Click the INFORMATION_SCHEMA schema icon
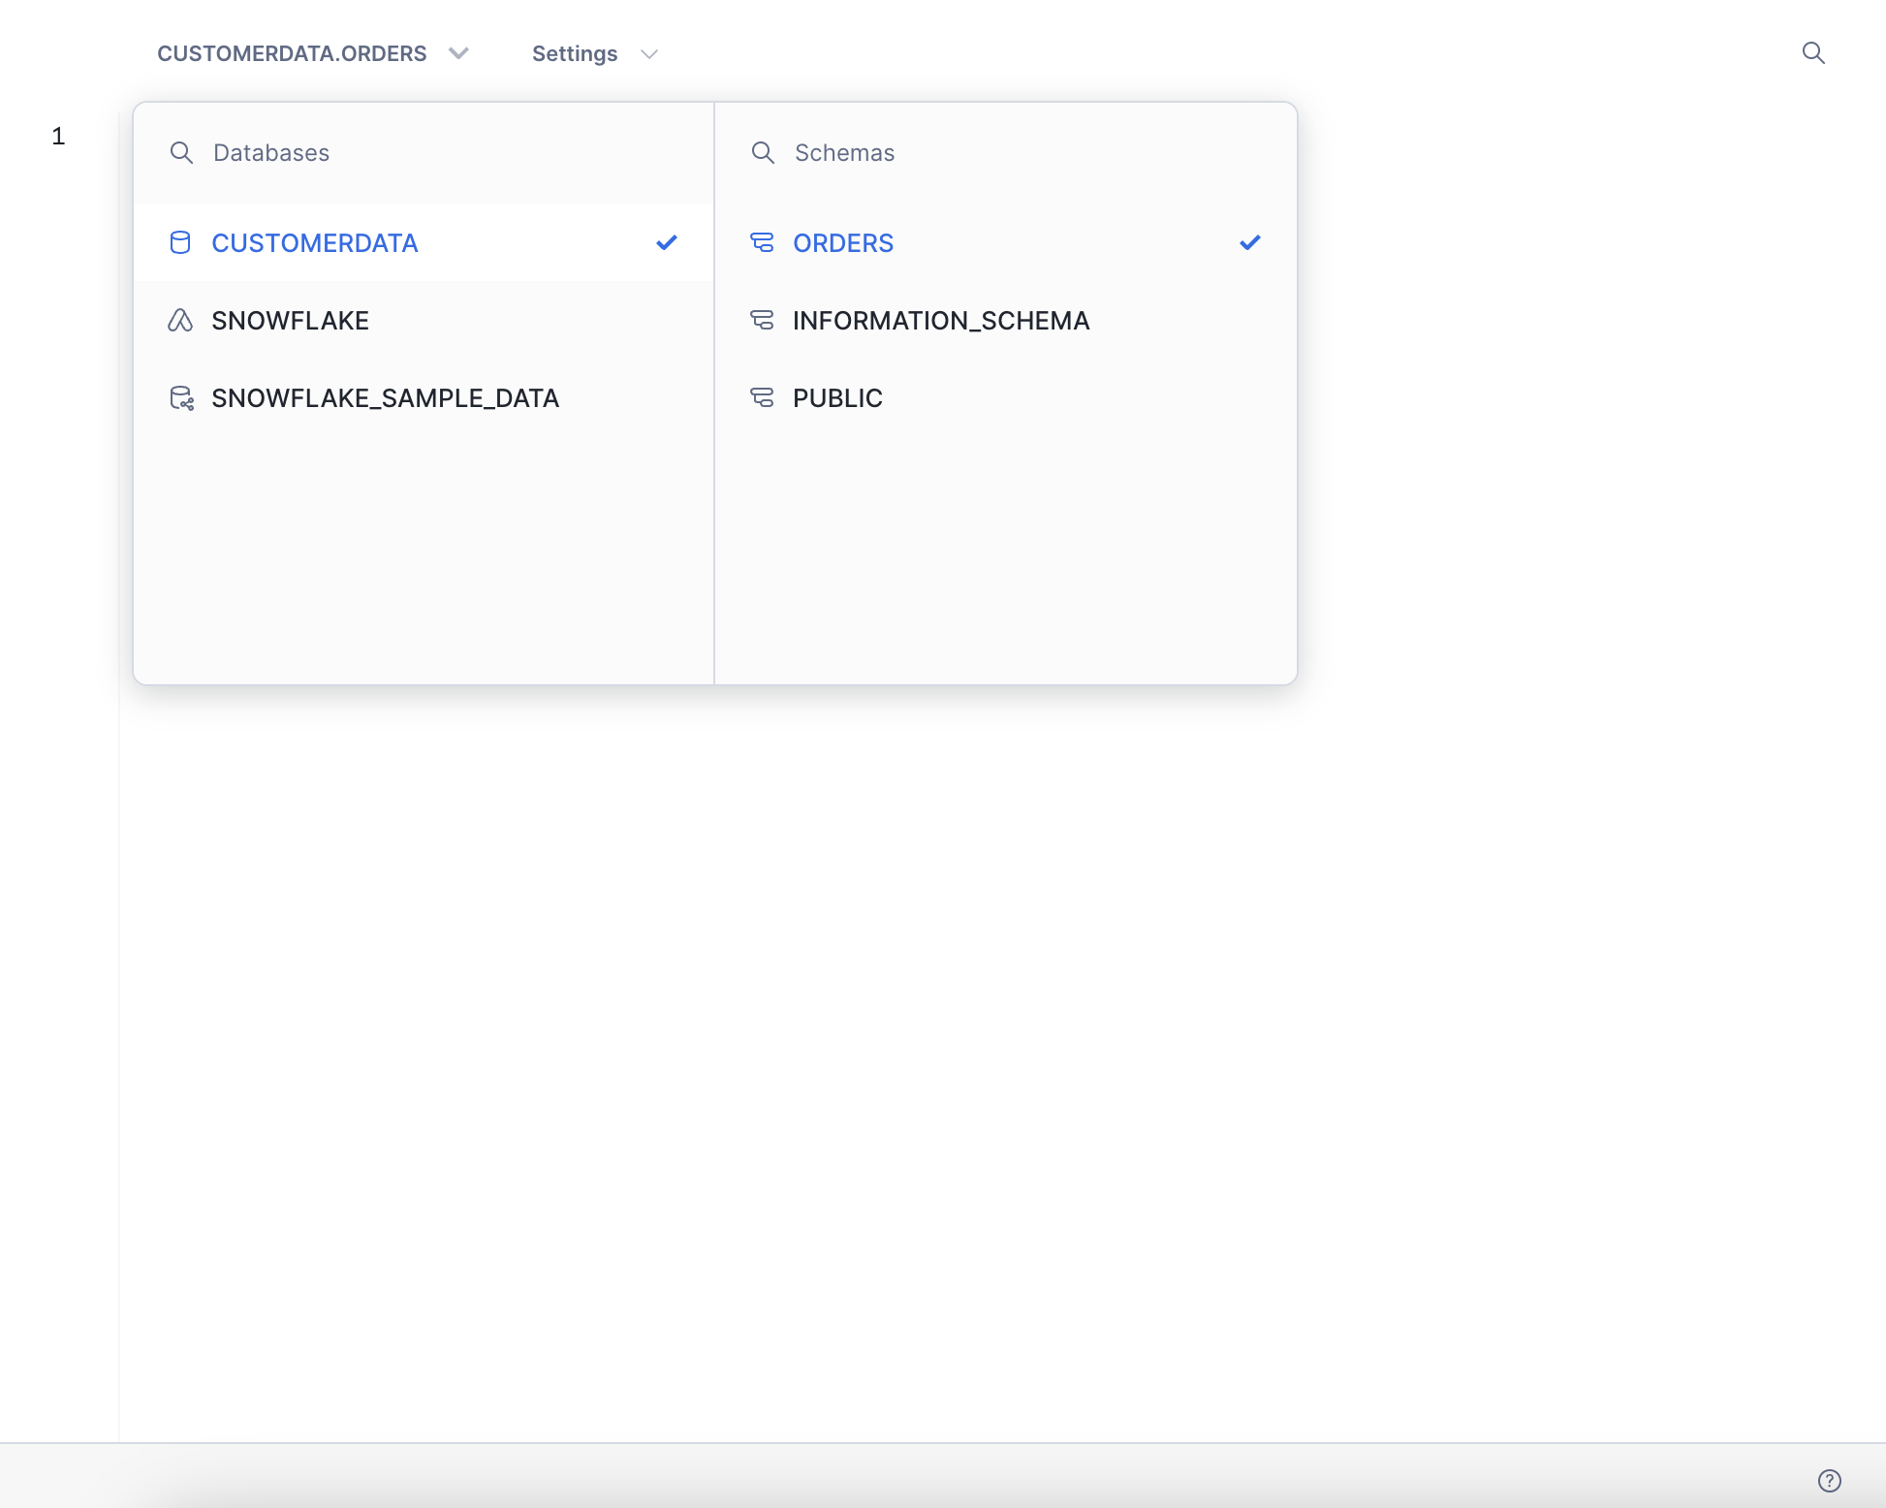Viewport: 1886px width, 1508px height. [x=762, y=320]
